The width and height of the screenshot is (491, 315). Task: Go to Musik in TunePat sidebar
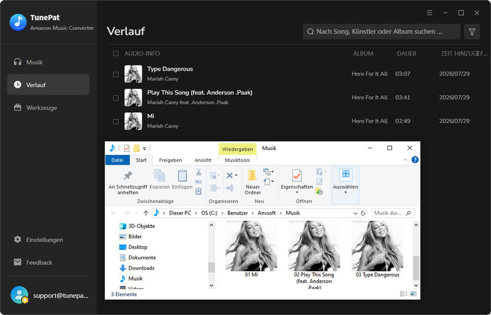[48, 63]
